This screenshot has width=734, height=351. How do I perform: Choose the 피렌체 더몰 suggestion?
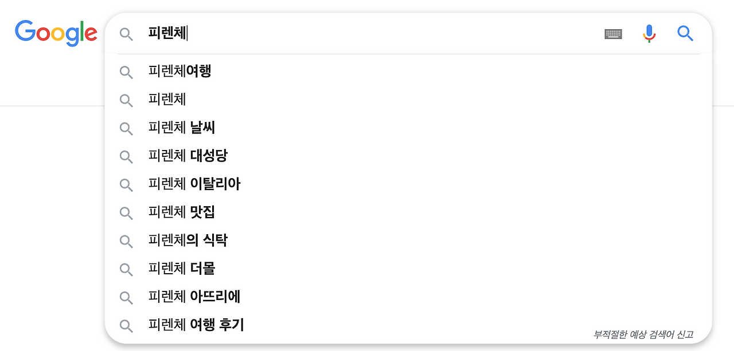coord(182,269)
